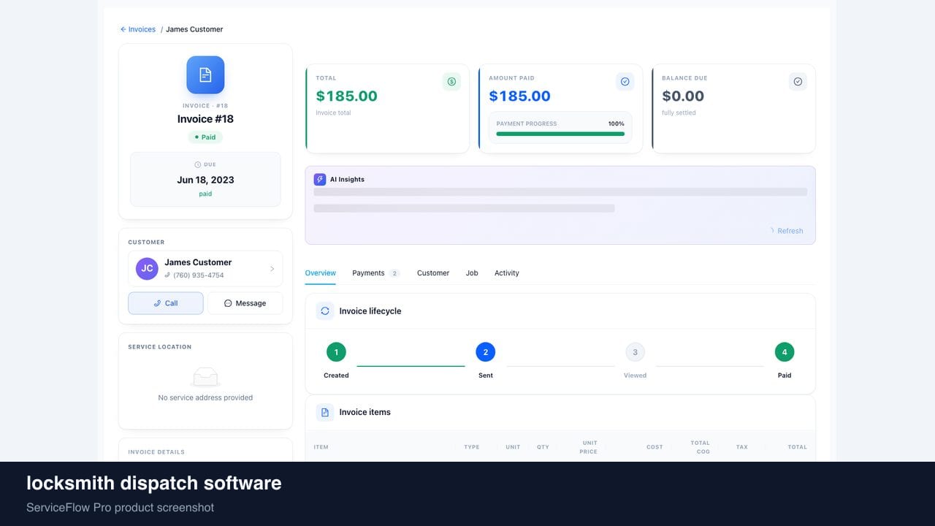The image size is (935, 526).
Task: Click the ITEM column header
Action: [x=321, y=447]
